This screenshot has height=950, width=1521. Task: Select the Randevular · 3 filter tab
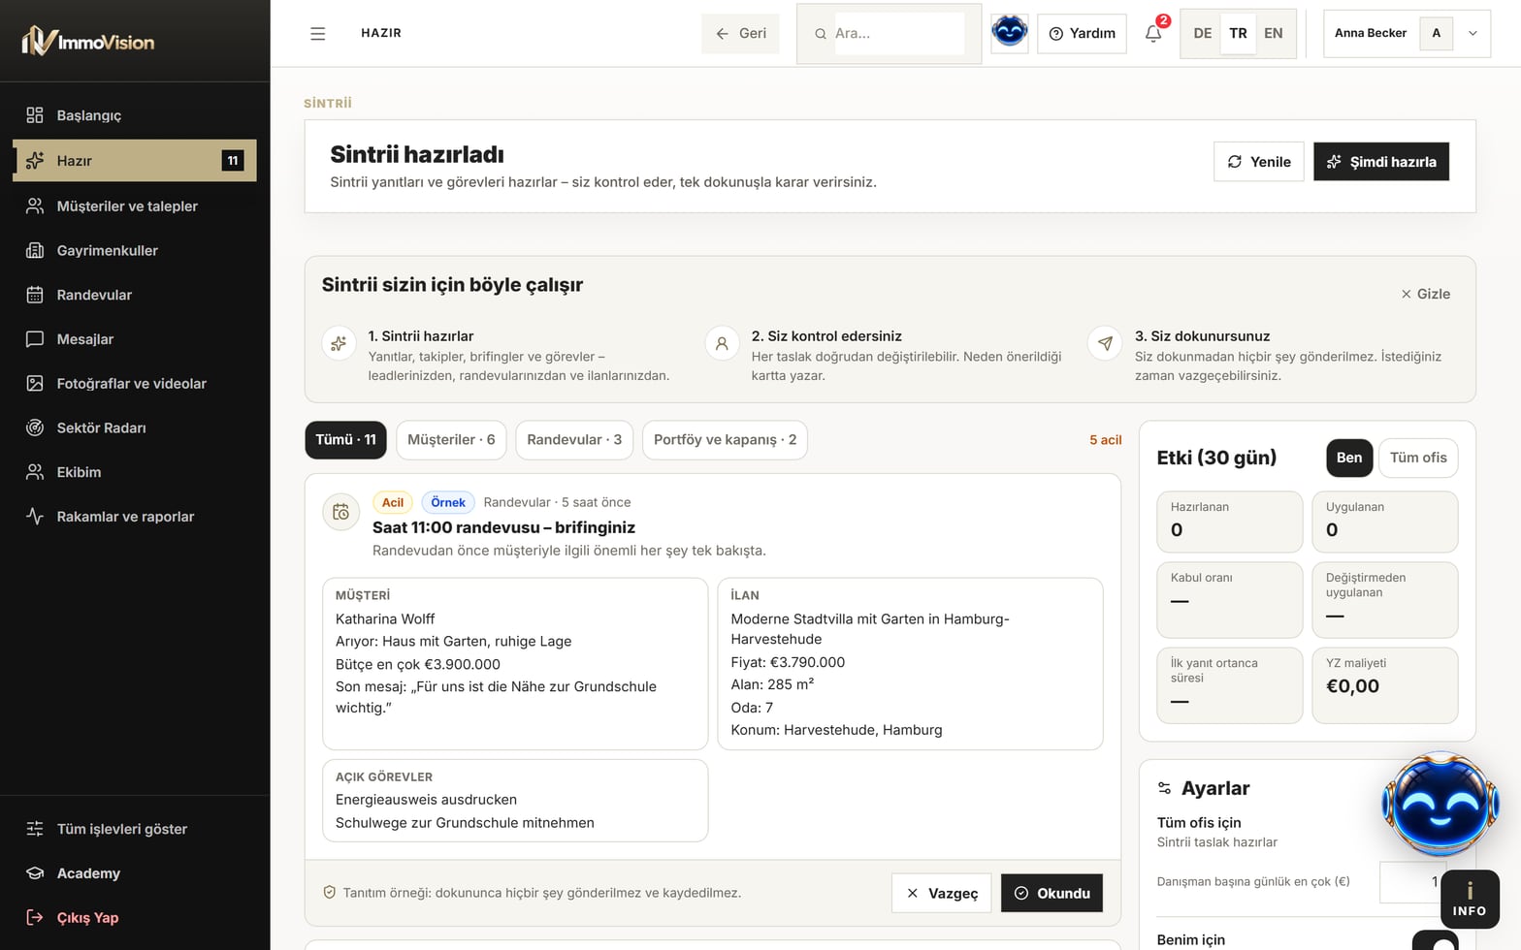click(x=574, y=440)
